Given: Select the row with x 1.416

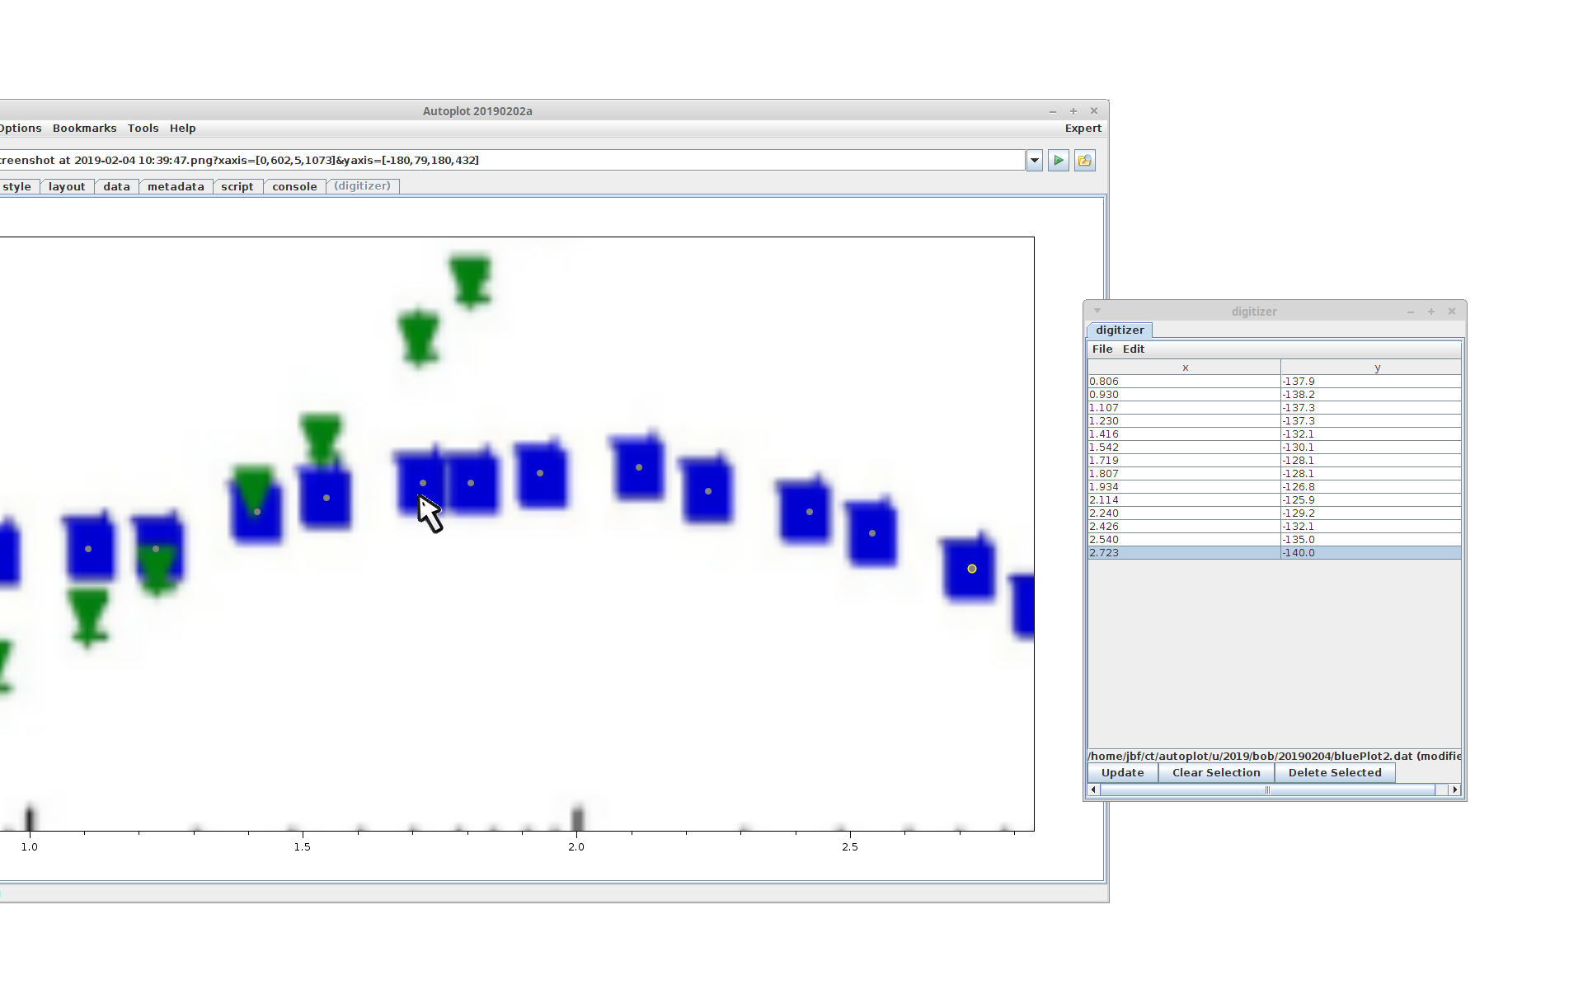Looking at the screenshot, I should pos(1275,434).
